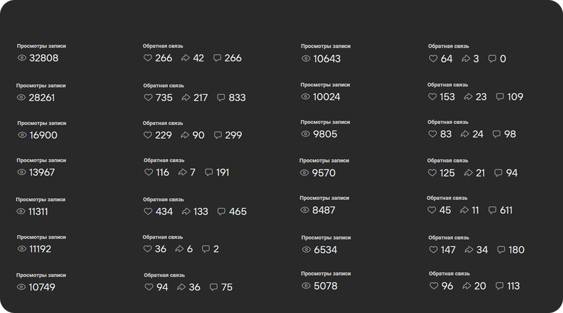Click the view count 16900
Image resolution: width=563 pixels, height=313 pixels.
click(44, 135)
